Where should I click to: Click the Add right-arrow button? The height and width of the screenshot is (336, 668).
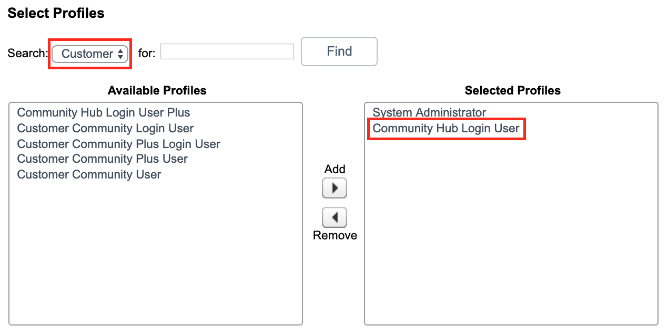[335, 188]
